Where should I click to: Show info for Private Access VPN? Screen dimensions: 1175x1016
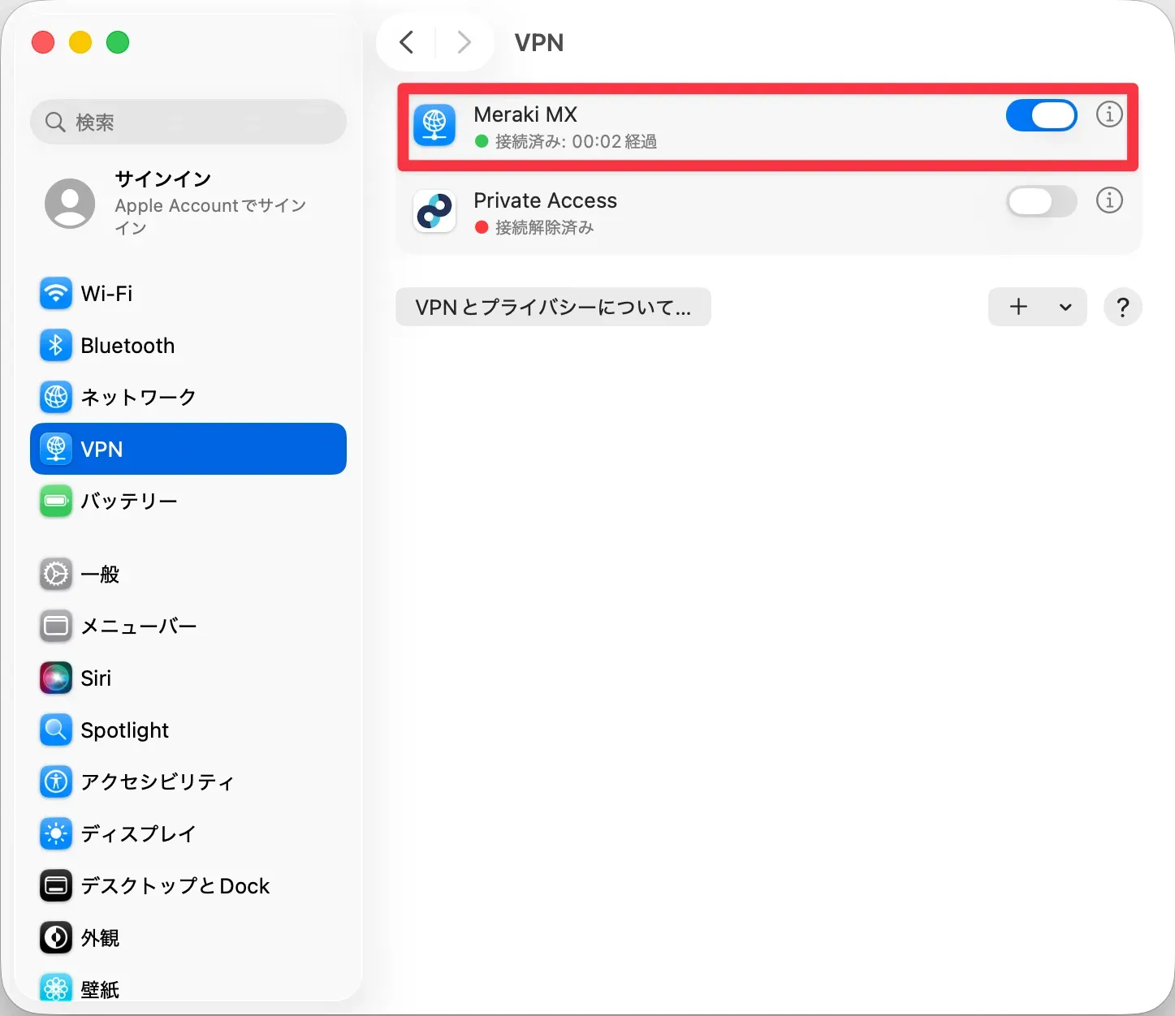click(1109, 200)
